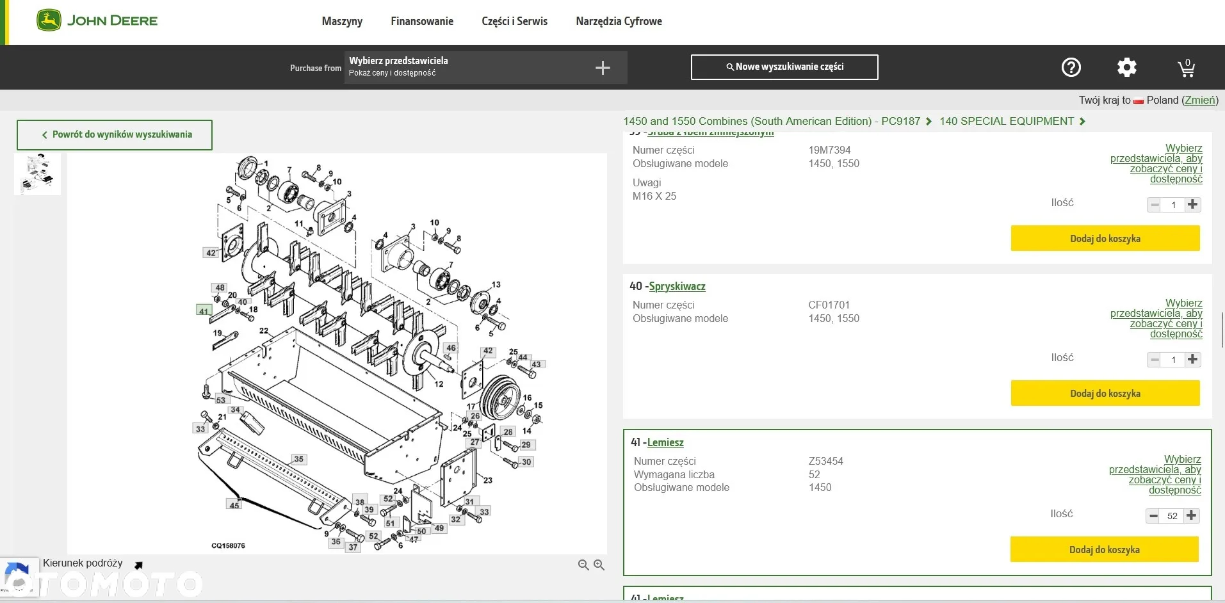Expand the arrow after 140 SPECIAL EQUIPMENT
Screen dimensions: 1225x603
pyautogui.click(x=1082, y=121)
